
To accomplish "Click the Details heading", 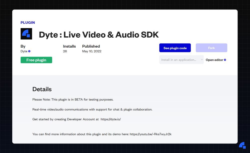I will pos(42,89).
